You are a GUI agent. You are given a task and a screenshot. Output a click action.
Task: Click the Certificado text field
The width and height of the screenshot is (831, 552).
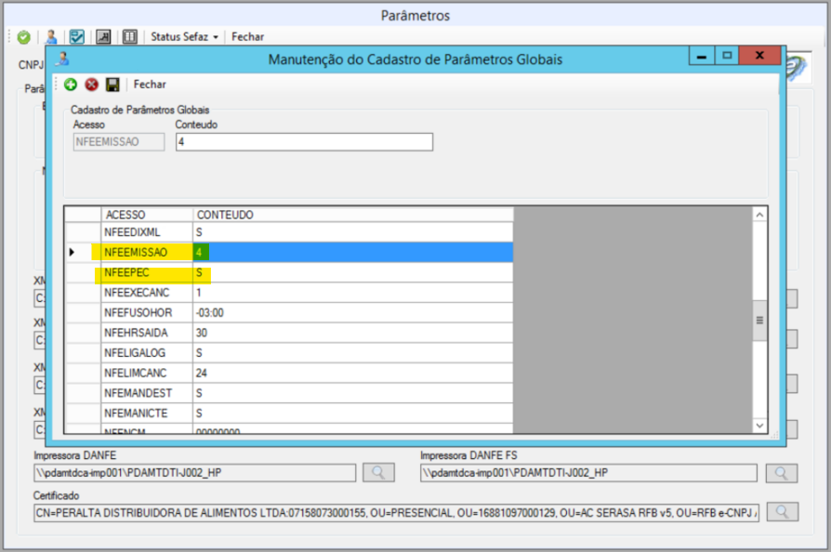pyautogui.click(x=396, y=513)
